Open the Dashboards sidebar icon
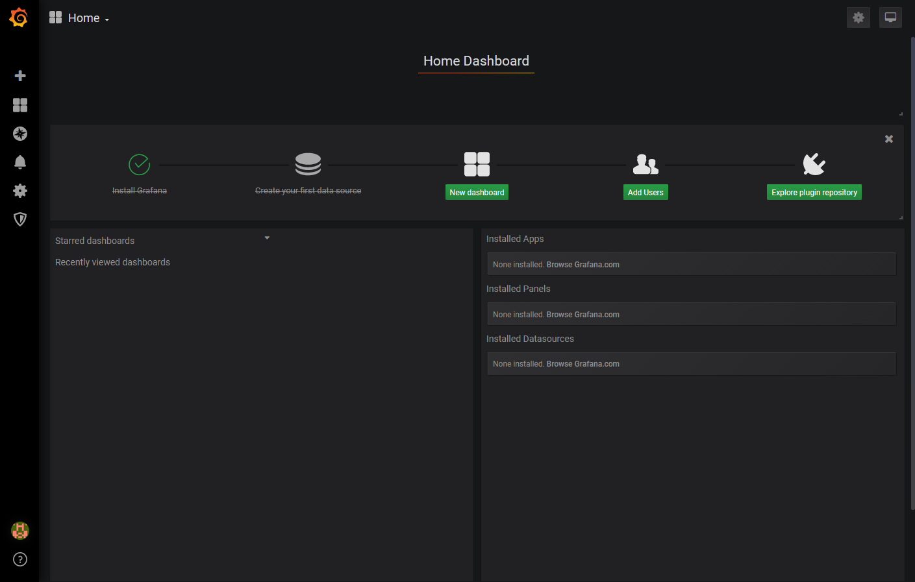The image size is (915, 582). [20, 105]
